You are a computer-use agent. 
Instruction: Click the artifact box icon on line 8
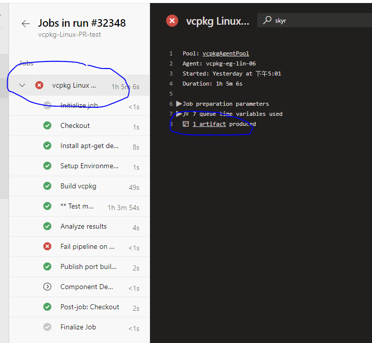pyautogui.click(x=186, y=124)
